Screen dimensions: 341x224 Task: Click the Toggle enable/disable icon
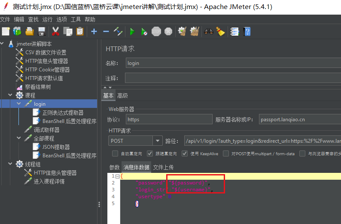[118, 31]
